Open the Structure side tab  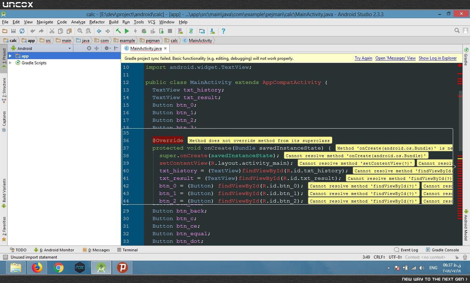(4, 90)
